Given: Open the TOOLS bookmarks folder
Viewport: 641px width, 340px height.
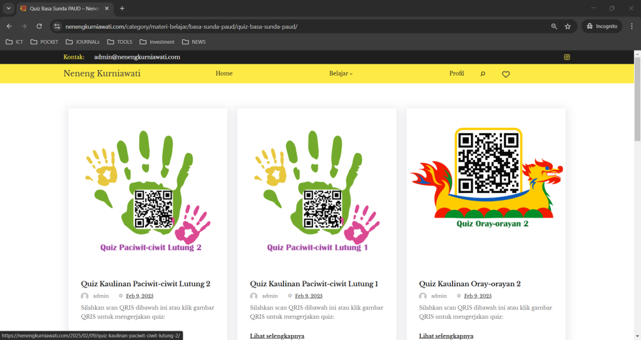Looking at the screenshot, I should [120, 42].
